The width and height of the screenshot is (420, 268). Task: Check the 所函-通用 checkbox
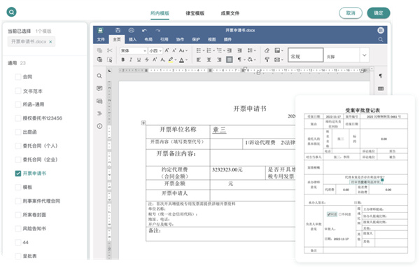pyautogui.click(x=18, y=104)
